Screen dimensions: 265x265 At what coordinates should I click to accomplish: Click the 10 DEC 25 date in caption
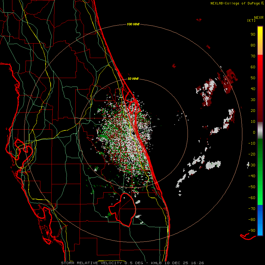176,263
